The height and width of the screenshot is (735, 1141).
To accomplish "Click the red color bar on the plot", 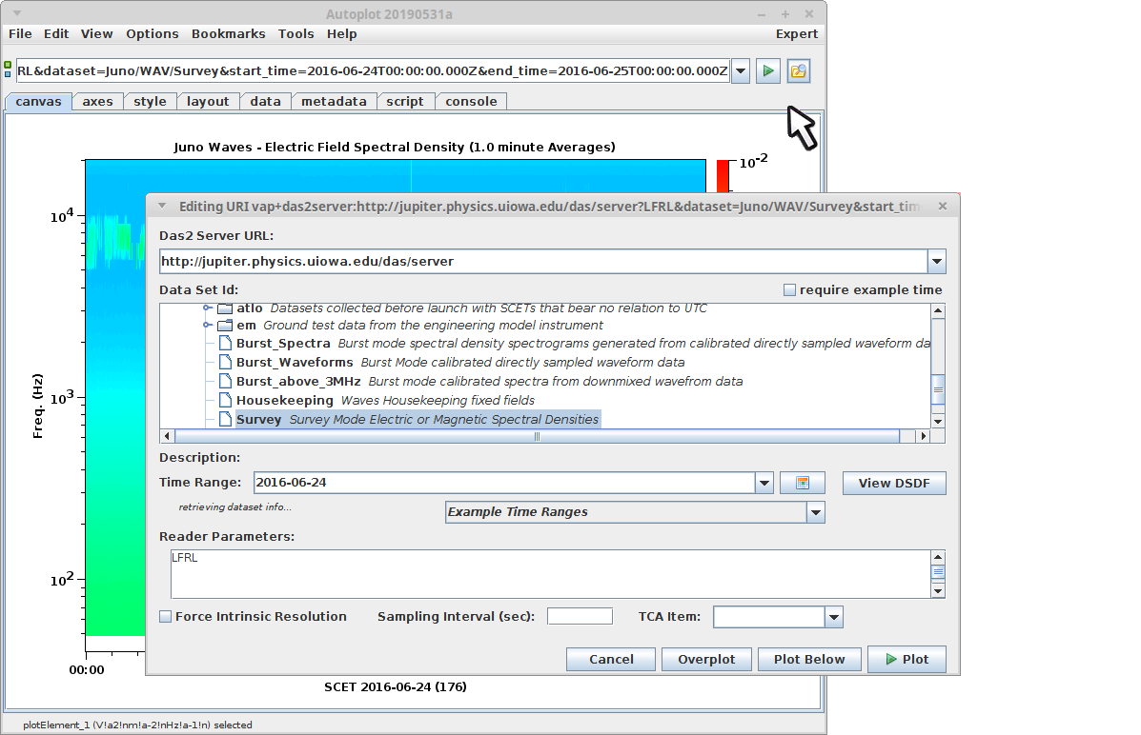I will (723, 177).
